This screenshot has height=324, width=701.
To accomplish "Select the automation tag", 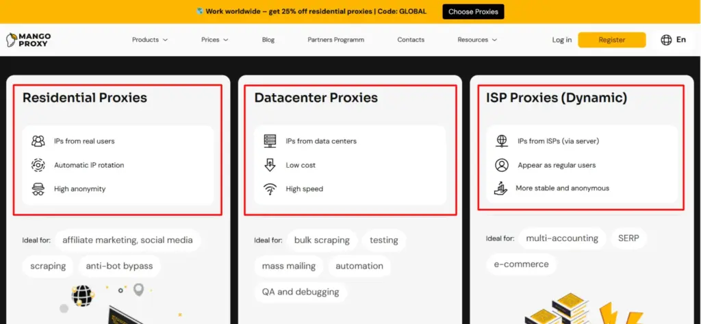I will coord(359,266).
